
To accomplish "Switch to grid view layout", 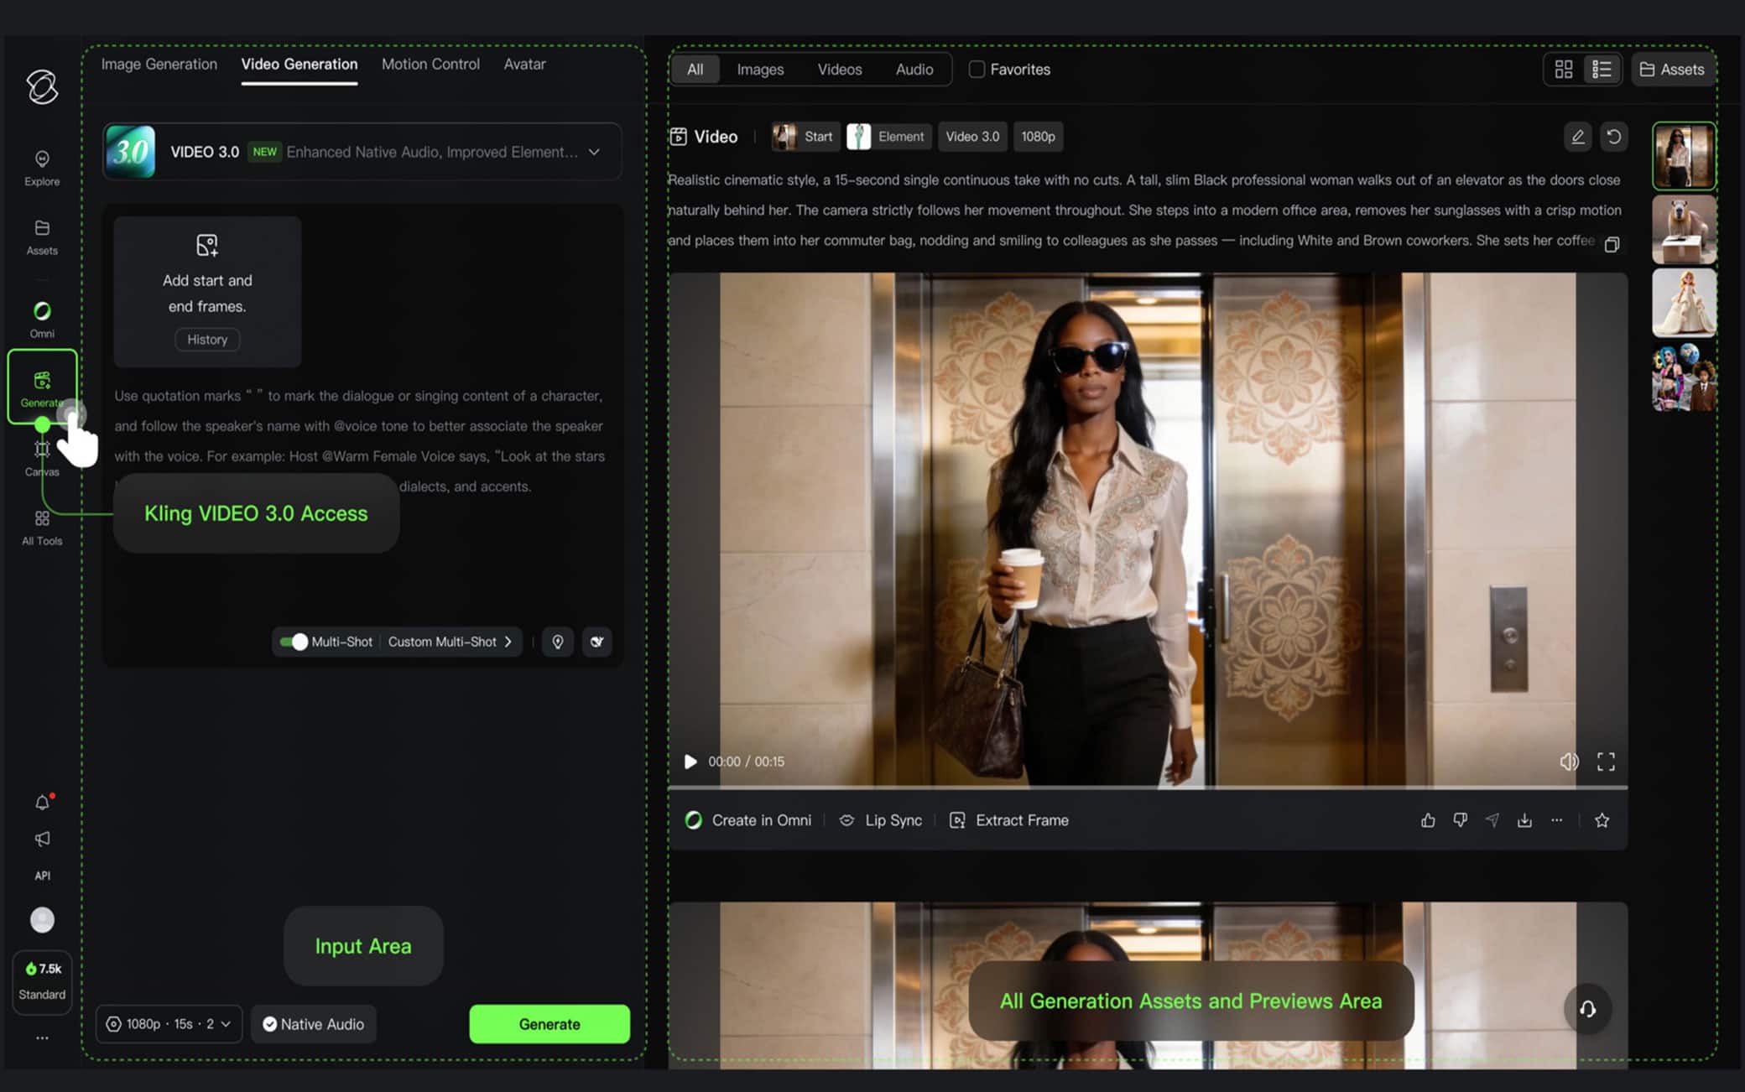I will pos(1563,70).
